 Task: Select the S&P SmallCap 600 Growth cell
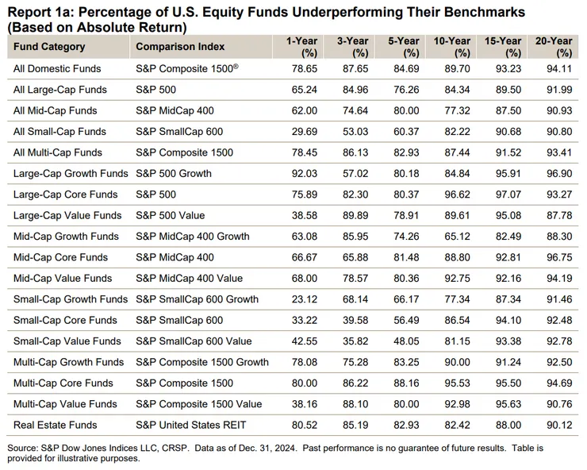pyautogui.click(x=197, y=299)
